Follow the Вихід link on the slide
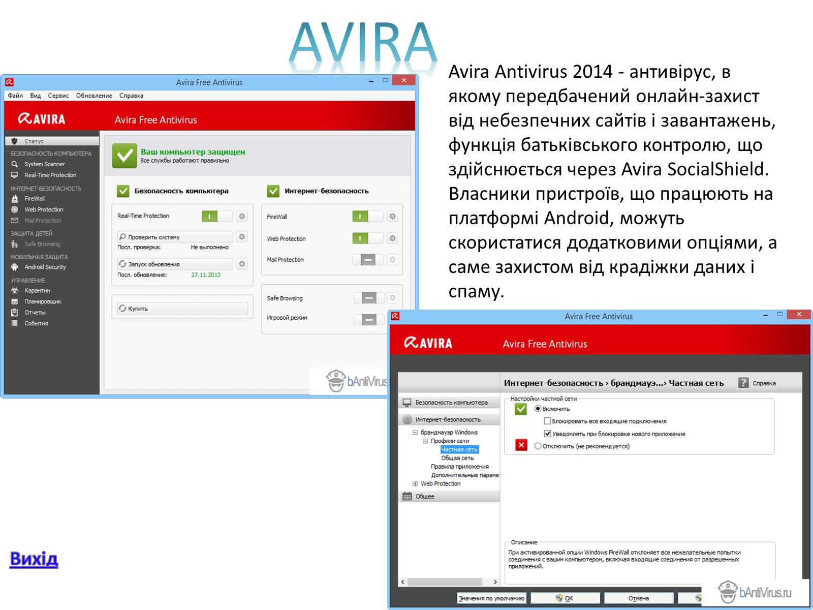Image resolution: width=813 pixels, height=610 pixels. point(34,559)
